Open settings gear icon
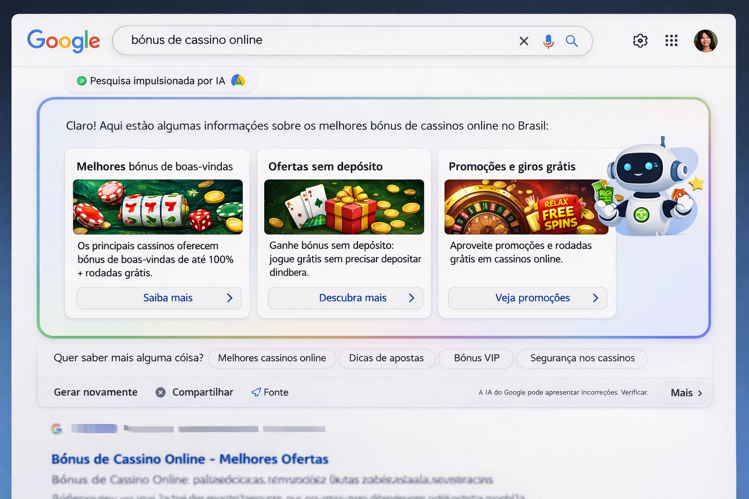The height and width of the screenshot is (499, 749). [640, 40]
